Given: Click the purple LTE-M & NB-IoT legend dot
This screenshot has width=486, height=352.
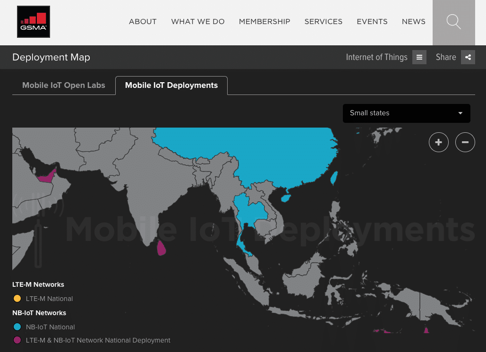Looking at the screenshot, I should click(x=17, y=340).
